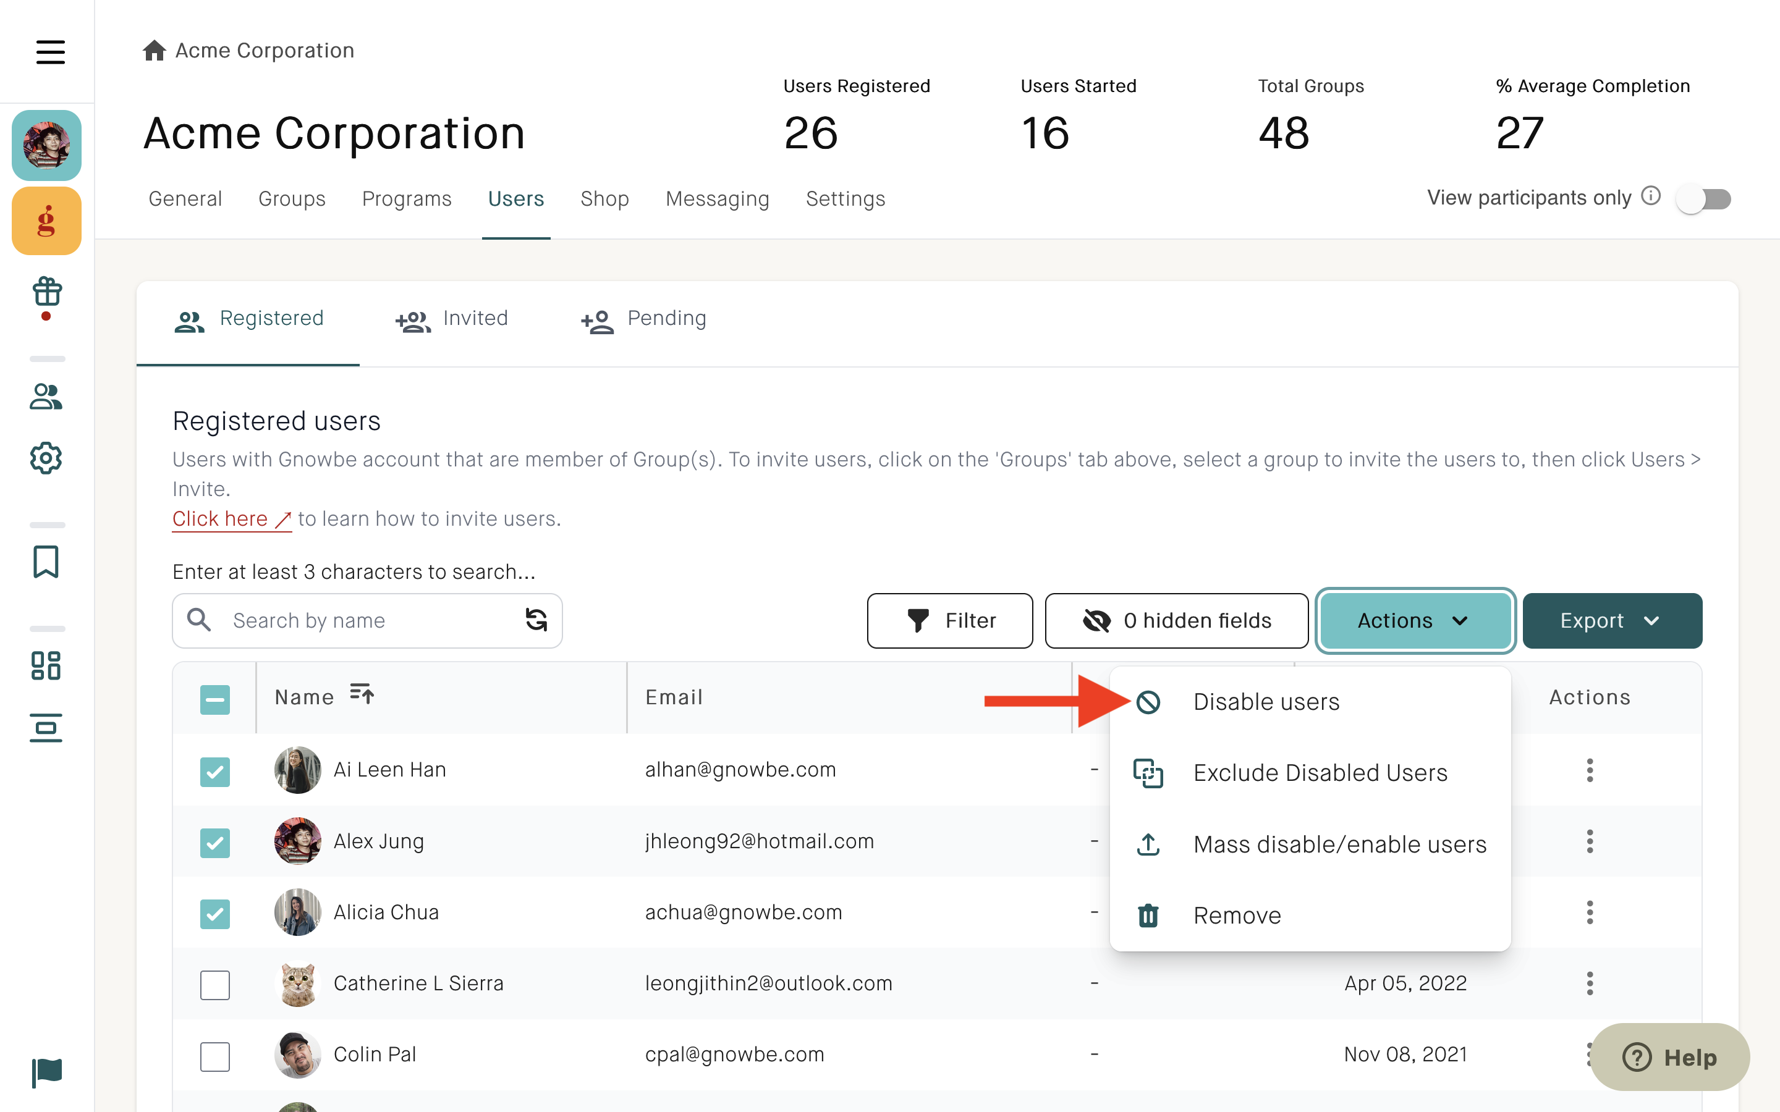Switch to the Messaging tab

pyautogui.click(x=717, y=198)
